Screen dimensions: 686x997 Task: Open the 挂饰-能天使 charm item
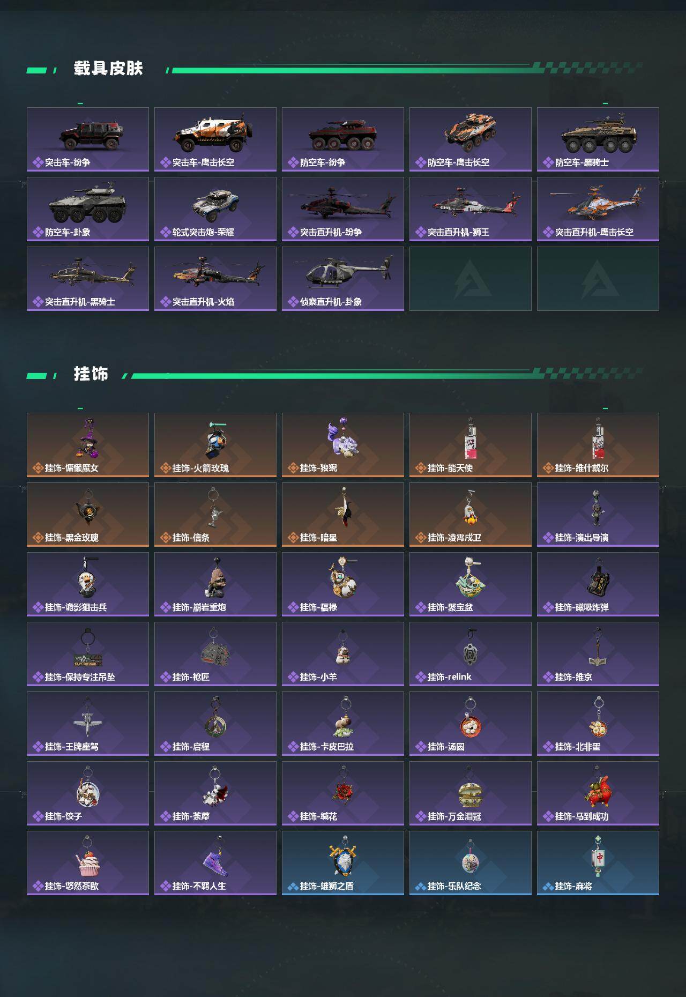[x=471, y=445]
